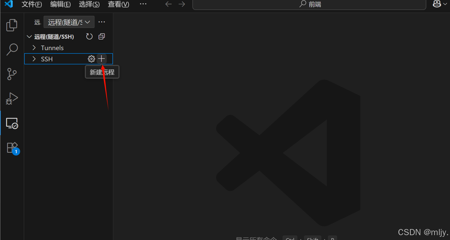Open the remote type dropdown selector
The width and height of the screenshot is (450, 240).
(x=69, y=22)
